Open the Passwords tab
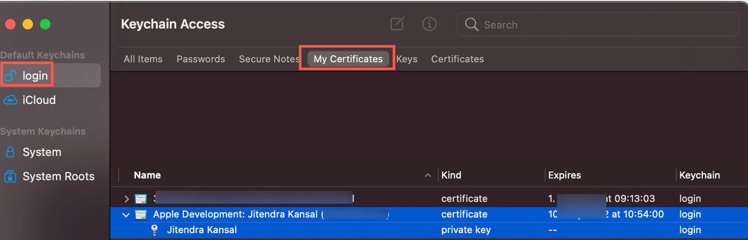 pyautogui.click(x=201, y=59)
